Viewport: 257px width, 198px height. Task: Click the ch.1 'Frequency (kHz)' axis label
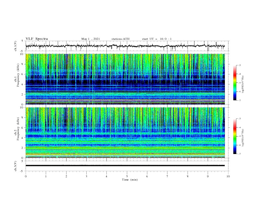click(18, 75)
